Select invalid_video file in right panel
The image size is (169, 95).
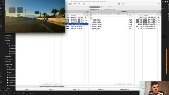pyautogui.click(x=125, y=24)
